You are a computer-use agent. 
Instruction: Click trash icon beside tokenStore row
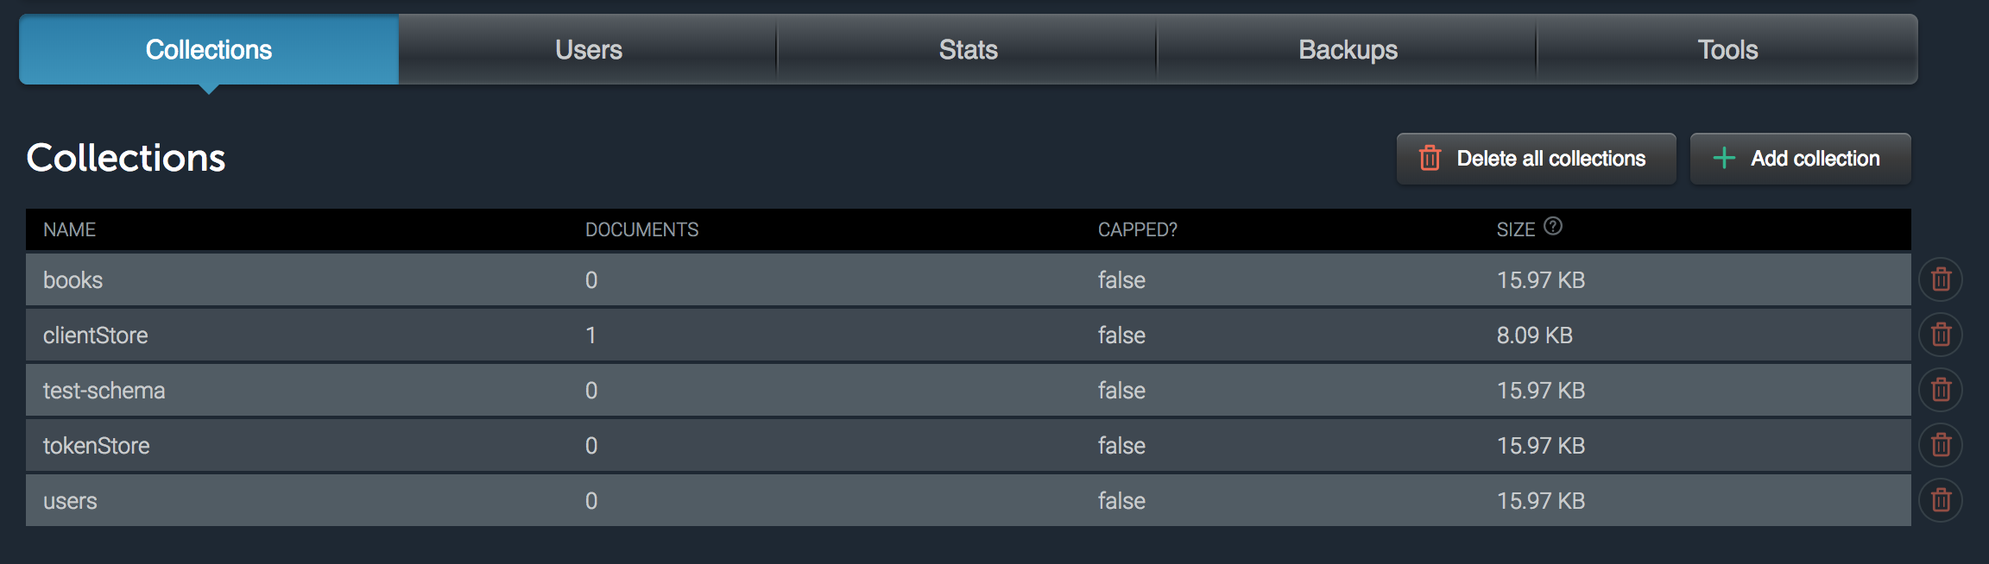[1941, 445]
